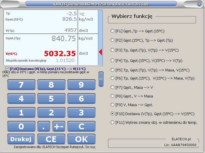This screenshot has width=205, height=153.
Task: Toggle the [F10] Dostawa checkbox
Action: (x=7, y=69)
